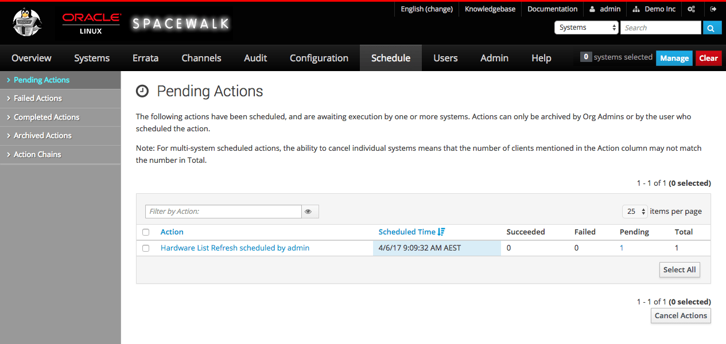
Task: Go to the Errata tab
Action: (145, 58)
